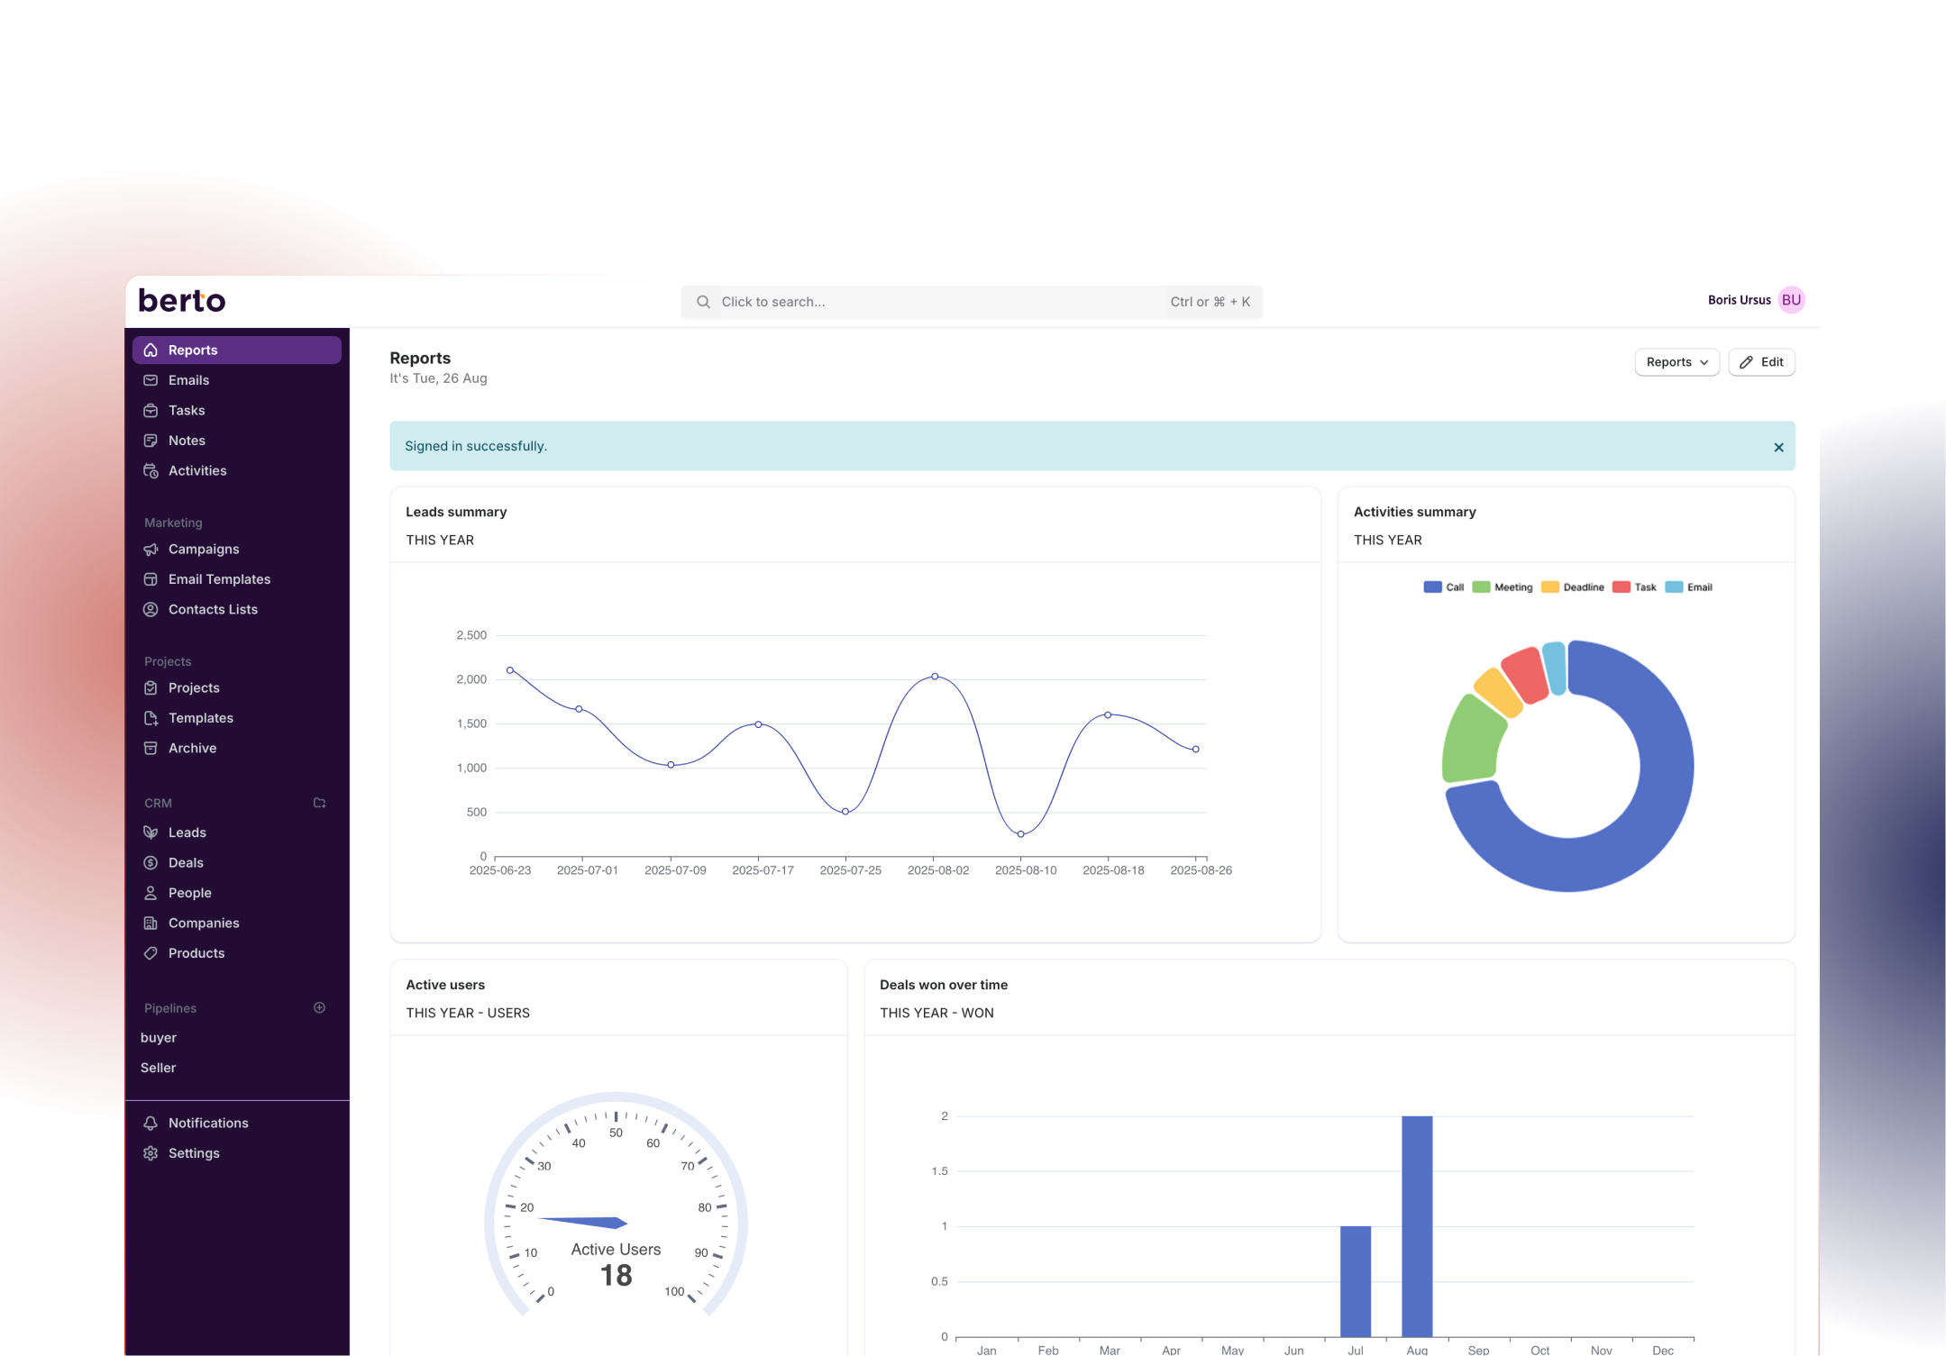
Task: Dismiss the signed in successfully banner
Action: click(x=1778, y=446)
